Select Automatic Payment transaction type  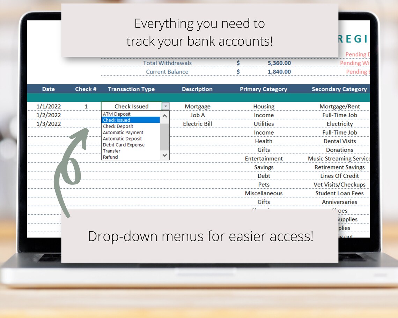click(x=123, y=132)
